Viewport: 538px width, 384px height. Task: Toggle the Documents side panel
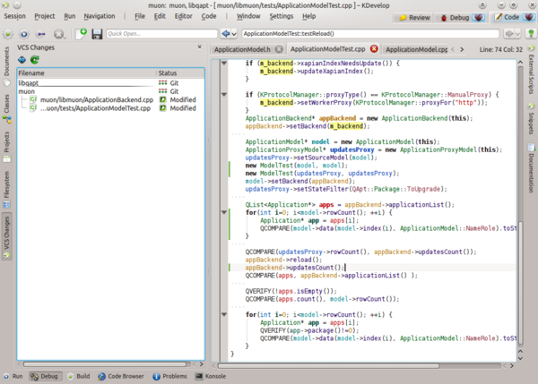6,61
